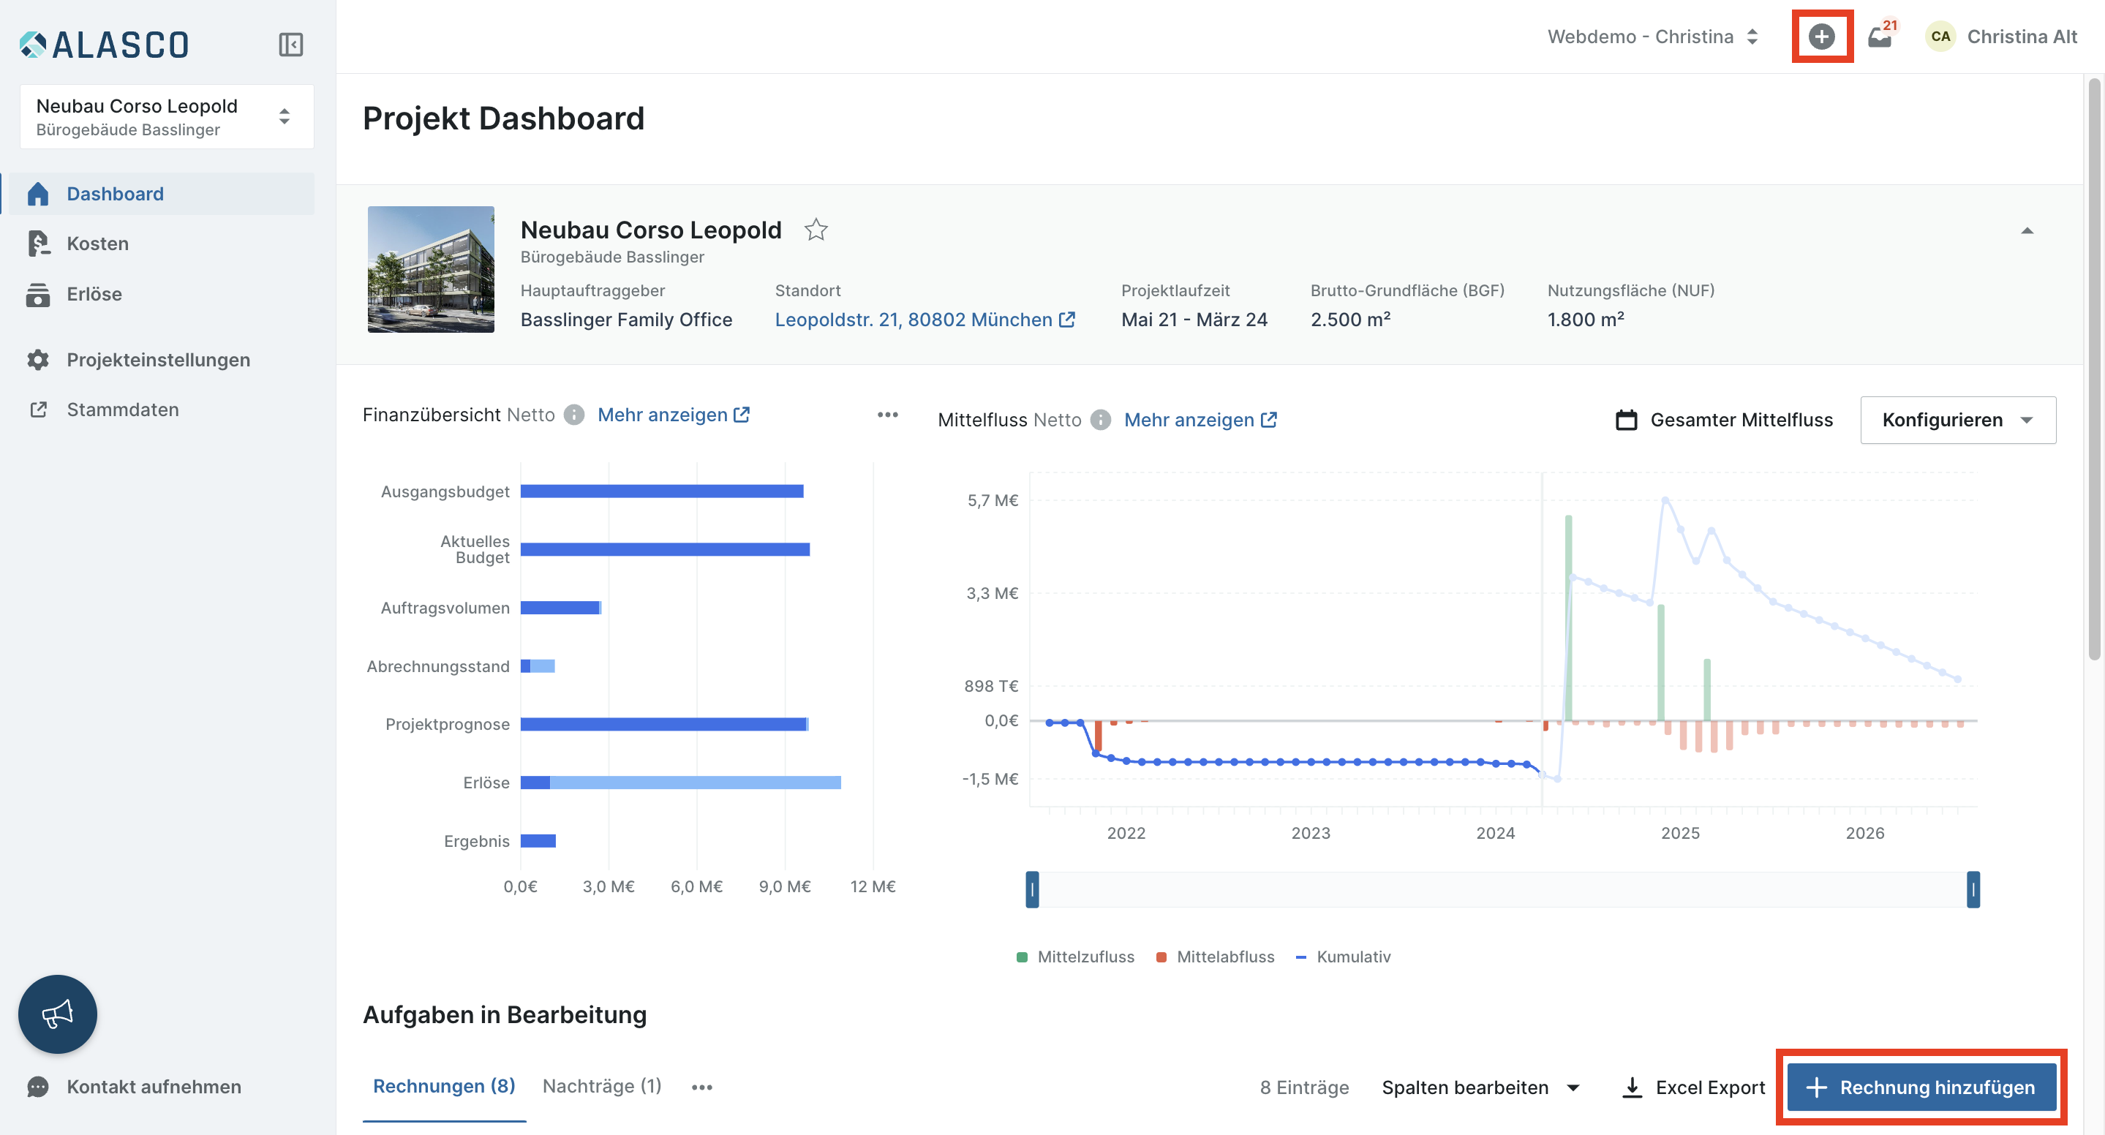Click the Ergebnis bar in chart

coord(538,841)
